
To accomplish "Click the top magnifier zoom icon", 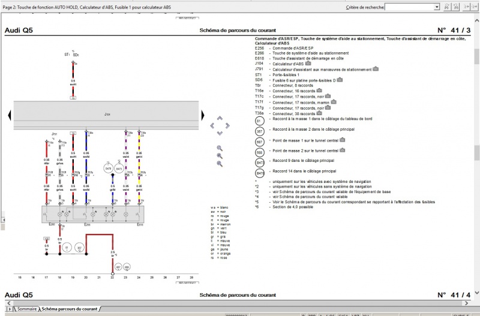I will click(x=220, y=148).
